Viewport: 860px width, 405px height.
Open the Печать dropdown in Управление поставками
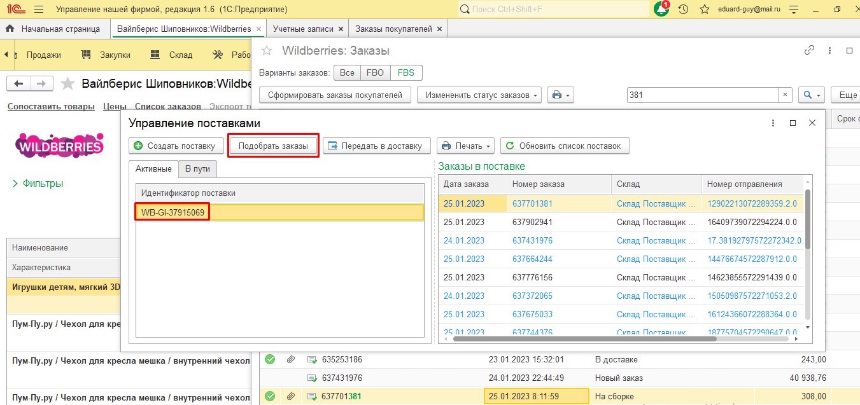(465, 146)
